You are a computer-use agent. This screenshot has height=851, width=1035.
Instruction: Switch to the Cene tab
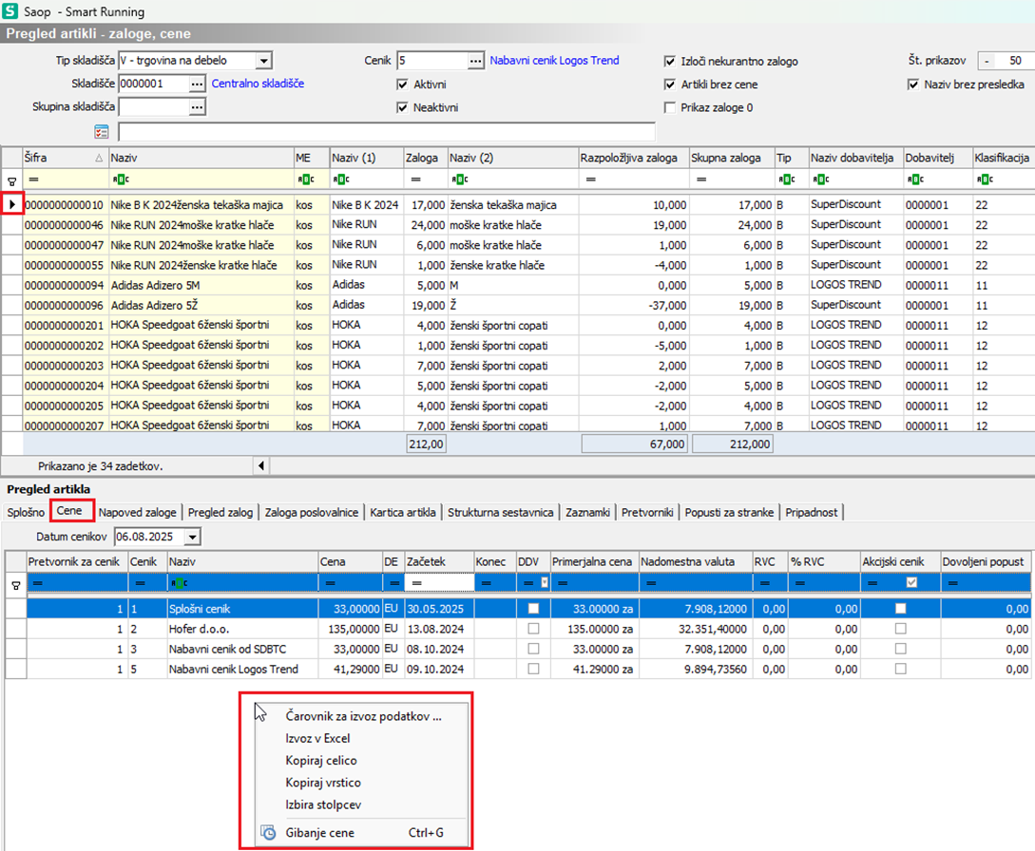tap(69, 511)
